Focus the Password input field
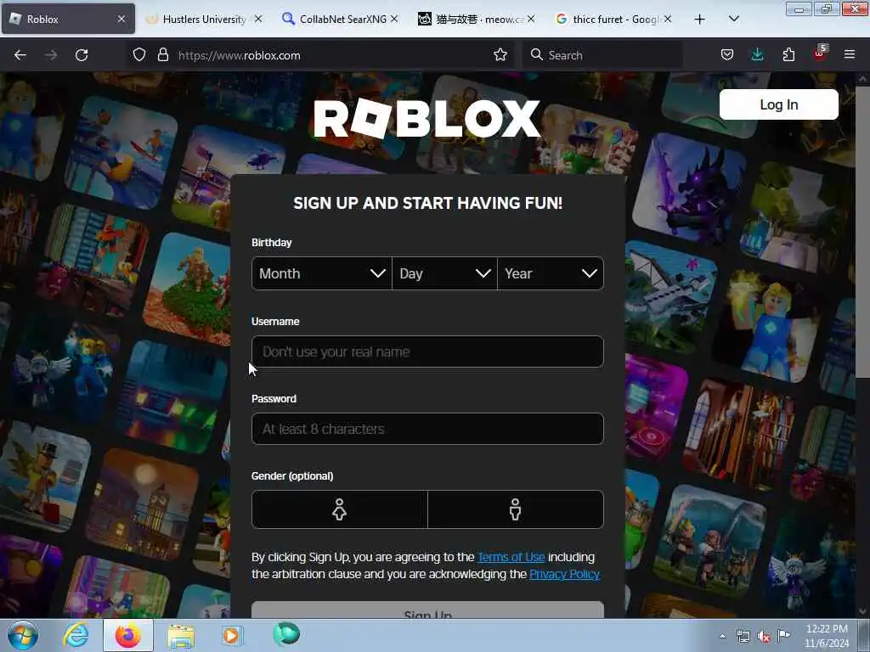The height and width of the screenshot is (652, 870). pyautogui.click(x=427, y=429)
